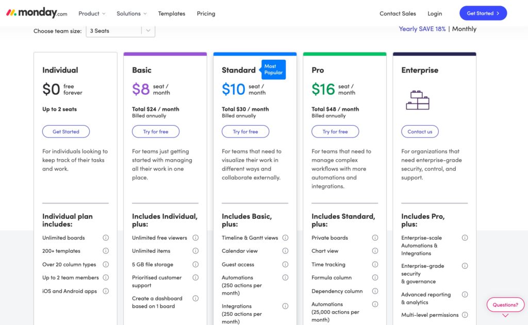Show info for Enterprise-scale Automations & Integrations
Image resolution: width=528 pixels, height=325 pixels.
tap(465, 238)
